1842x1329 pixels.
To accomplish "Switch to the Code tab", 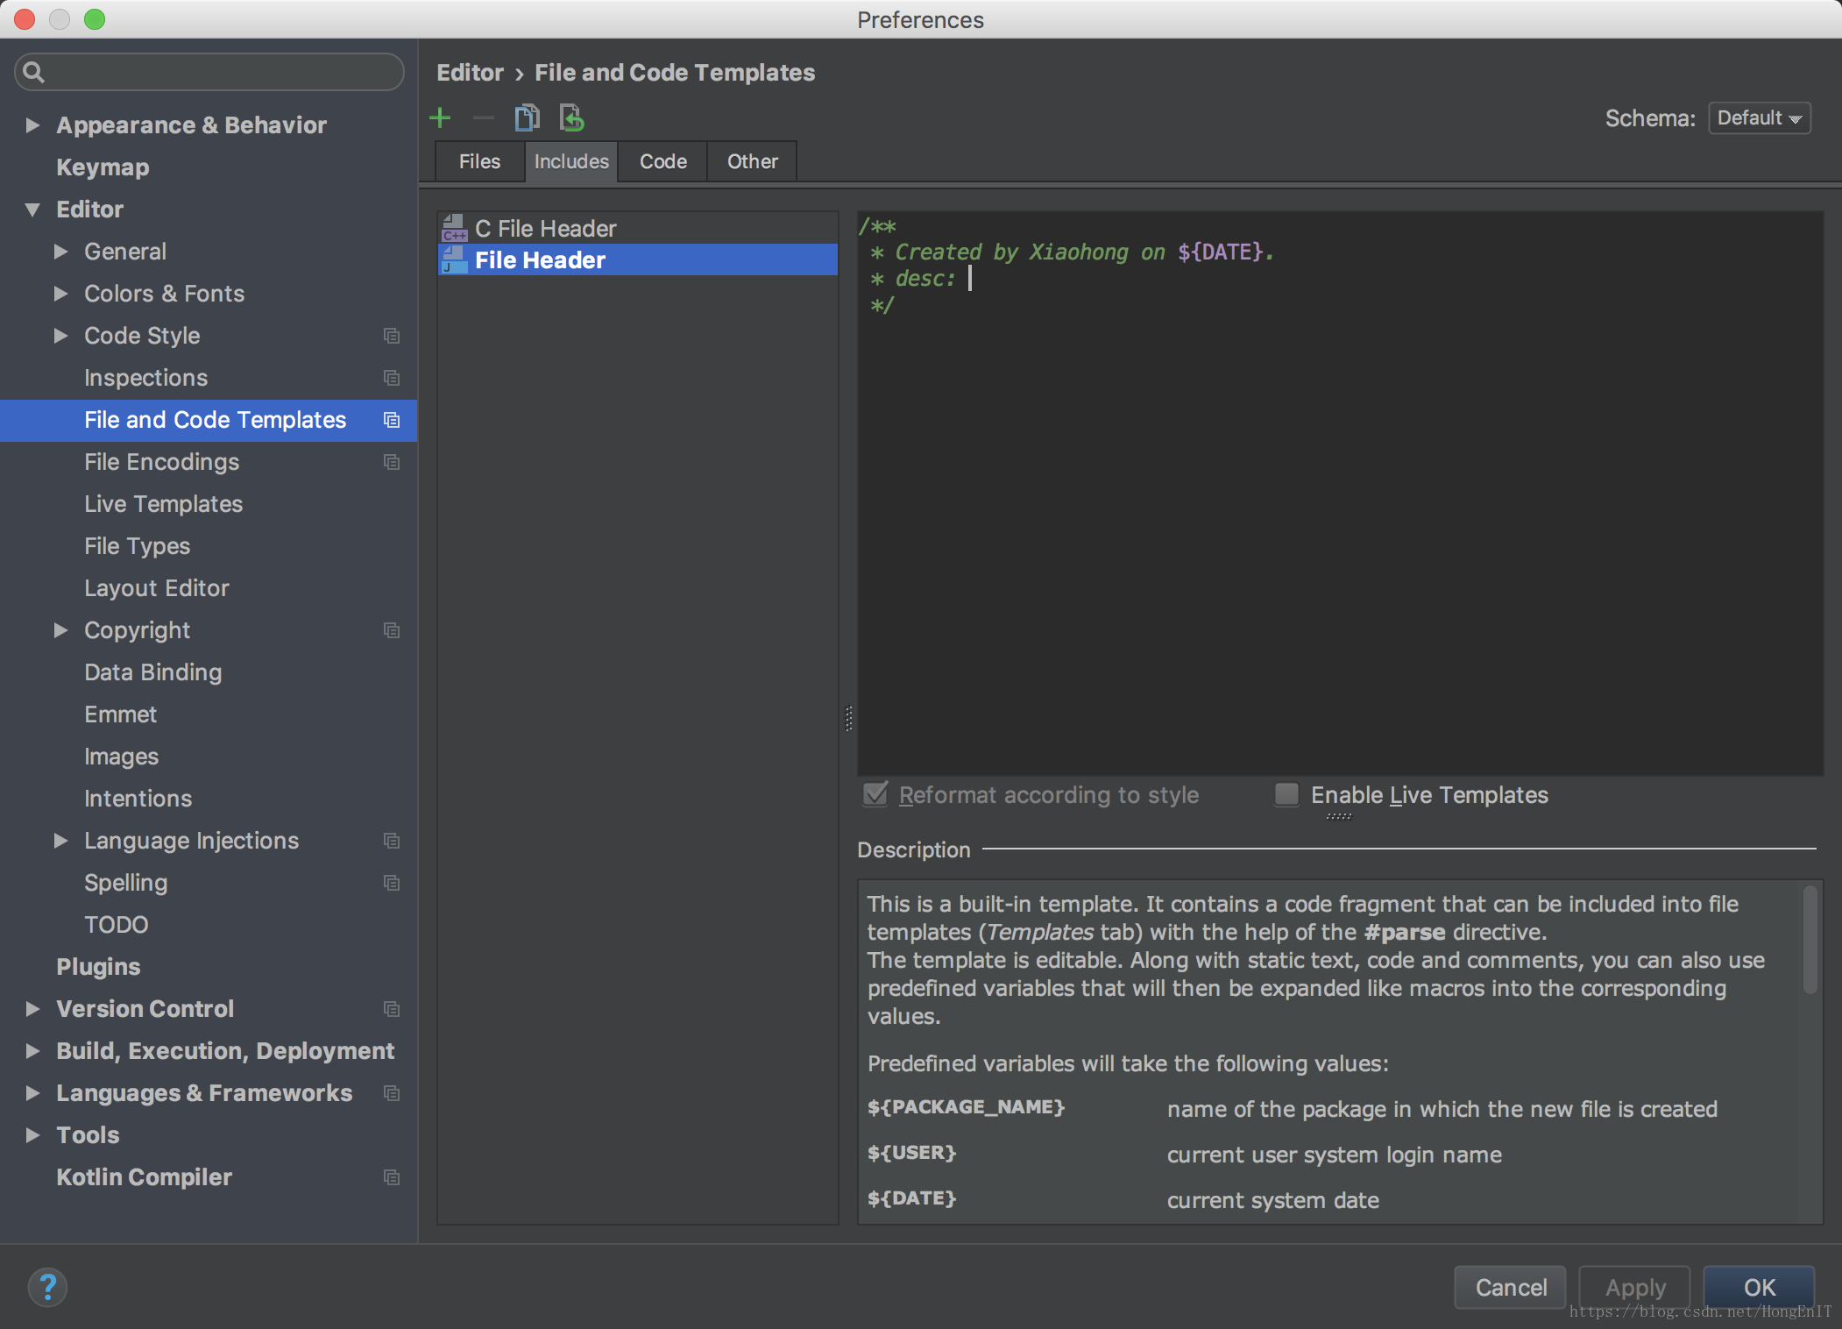I will pos(663,161).
